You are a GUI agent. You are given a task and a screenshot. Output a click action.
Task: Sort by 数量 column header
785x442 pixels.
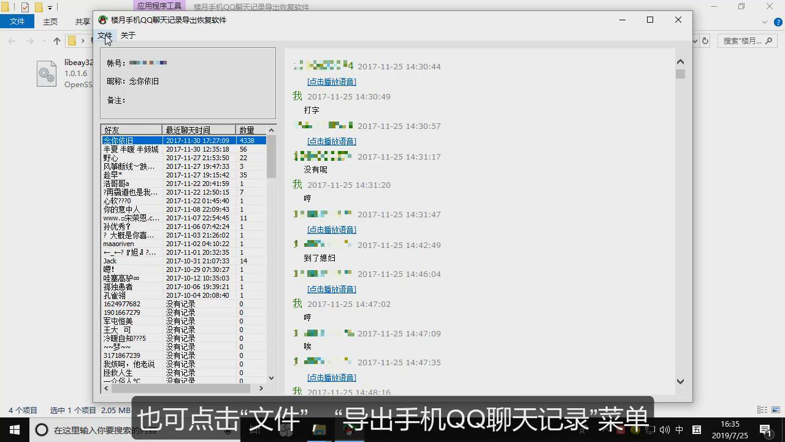[x=251, y=130]
